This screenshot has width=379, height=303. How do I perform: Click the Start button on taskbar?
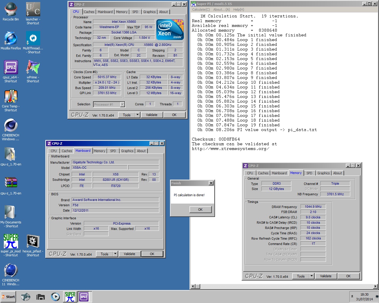click(x=8, y=297)
